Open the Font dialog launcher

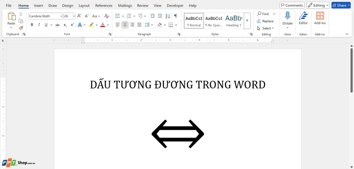tap(110, 35)
